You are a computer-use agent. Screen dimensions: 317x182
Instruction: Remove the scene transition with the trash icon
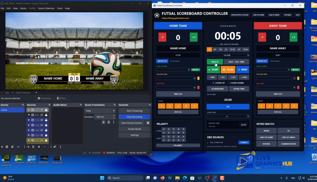[x=109, y=122]
